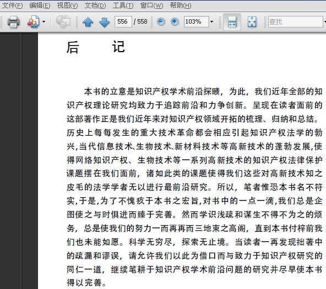The width and height of the screenshot is (326, 289).
Task: Click the Print icon
Action: 14,22
